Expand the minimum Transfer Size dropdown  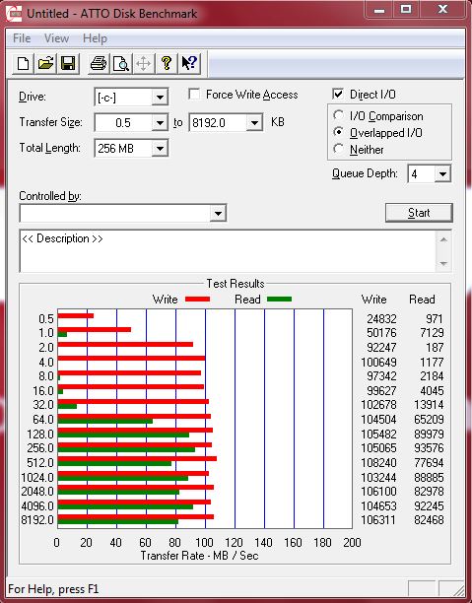160,123
